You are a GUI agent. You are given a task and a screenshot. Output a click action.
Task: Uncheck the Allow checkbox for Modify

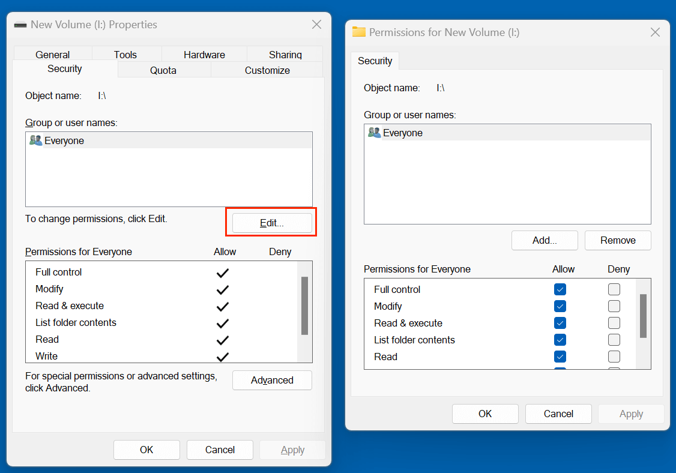[560, 306]
